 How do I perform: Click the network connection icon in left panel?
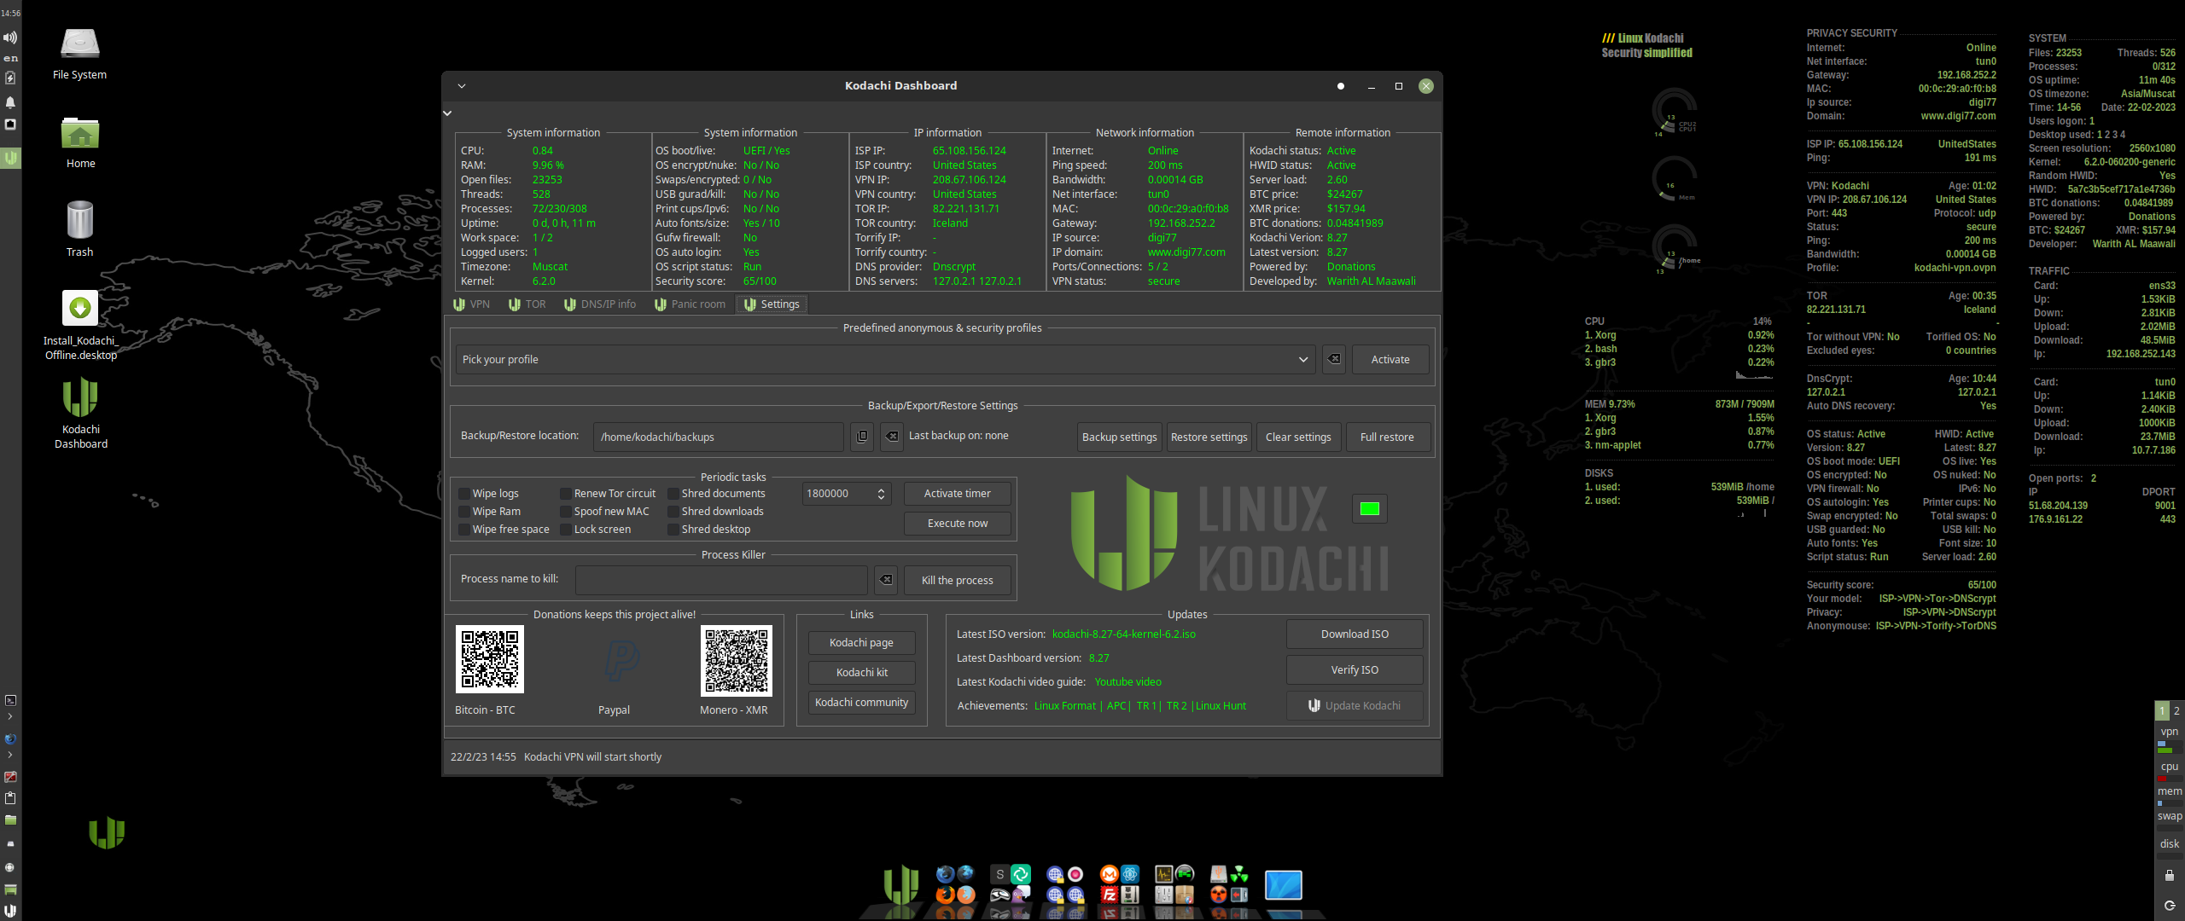10,124
